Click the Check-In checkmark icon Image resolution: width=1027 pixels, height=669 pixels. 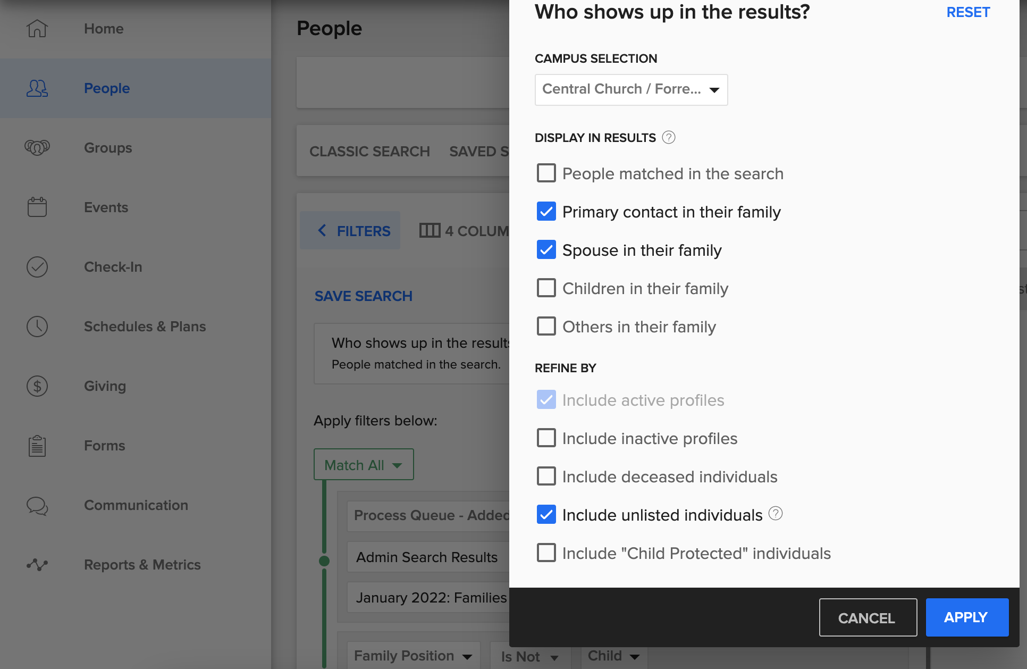coord(37,267)
